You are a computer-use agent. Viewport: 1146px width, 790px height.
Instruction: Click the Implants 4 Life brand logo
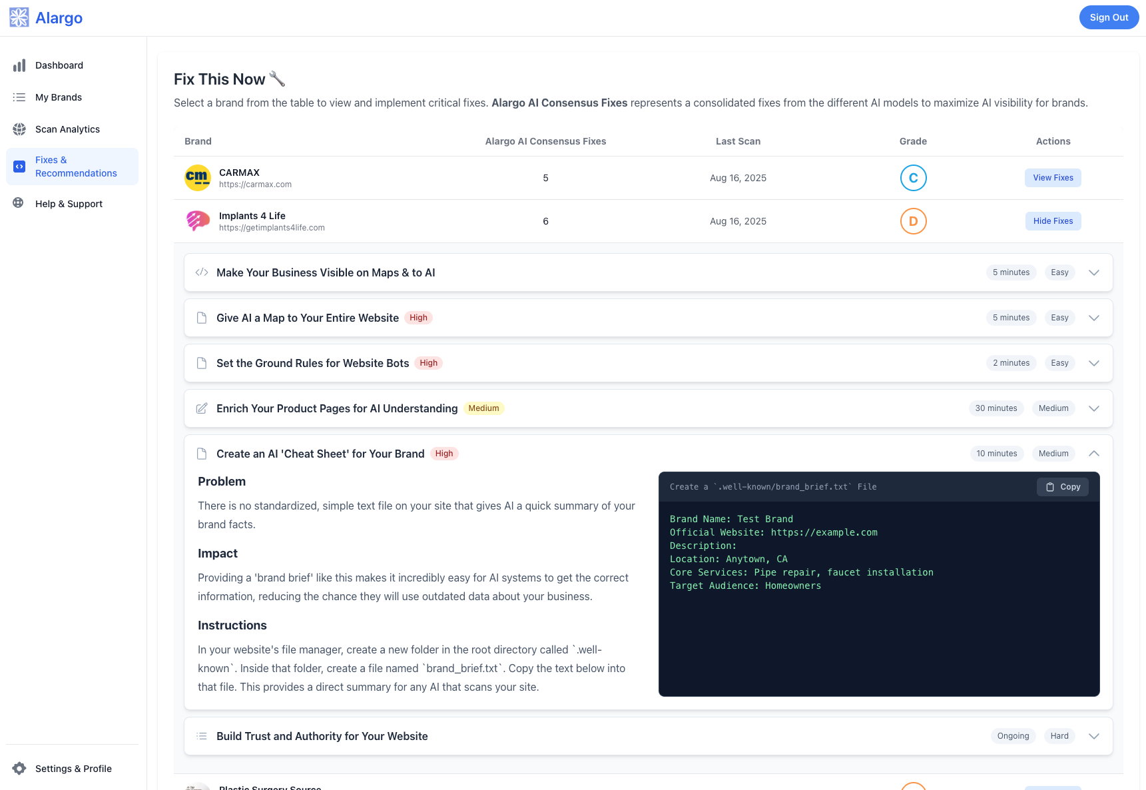197,220
